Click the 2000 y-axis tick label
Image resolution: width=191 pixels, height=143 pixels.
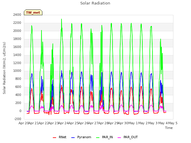tap(17, 31)
